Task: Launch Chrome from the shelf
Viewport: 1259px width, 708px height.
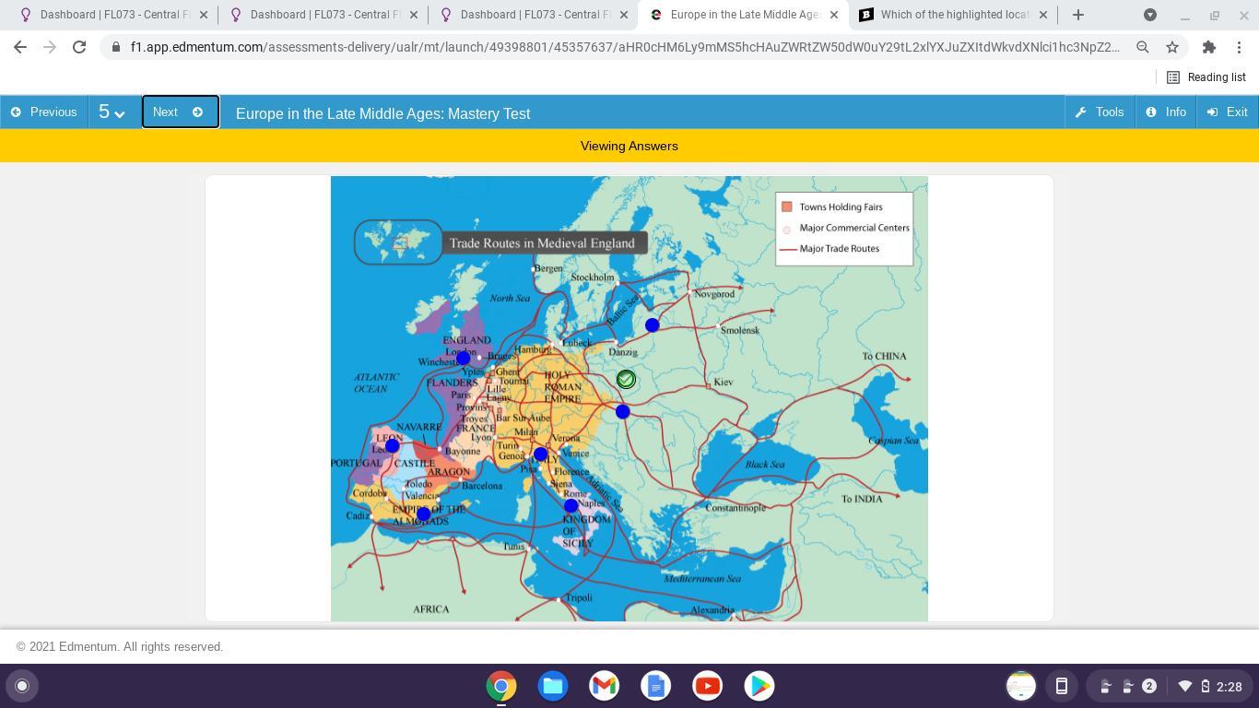Action: [x=501, y=686]
